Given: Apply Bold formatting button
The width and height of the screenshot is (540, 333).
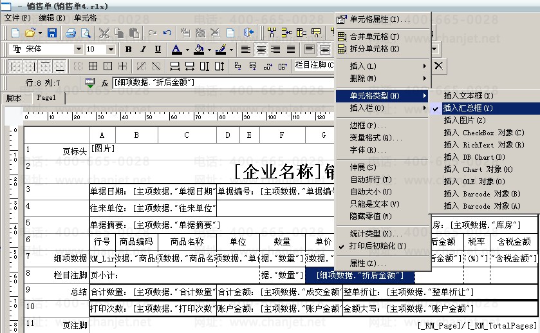Looking at the screenshot, I should point(128,50).
